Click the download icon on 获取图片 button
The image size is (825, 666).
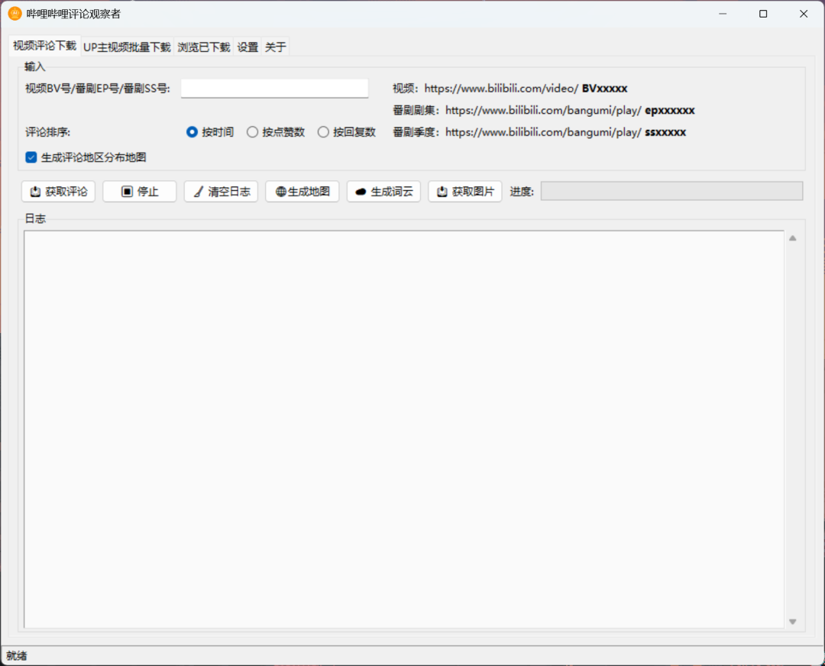(443, 191)
